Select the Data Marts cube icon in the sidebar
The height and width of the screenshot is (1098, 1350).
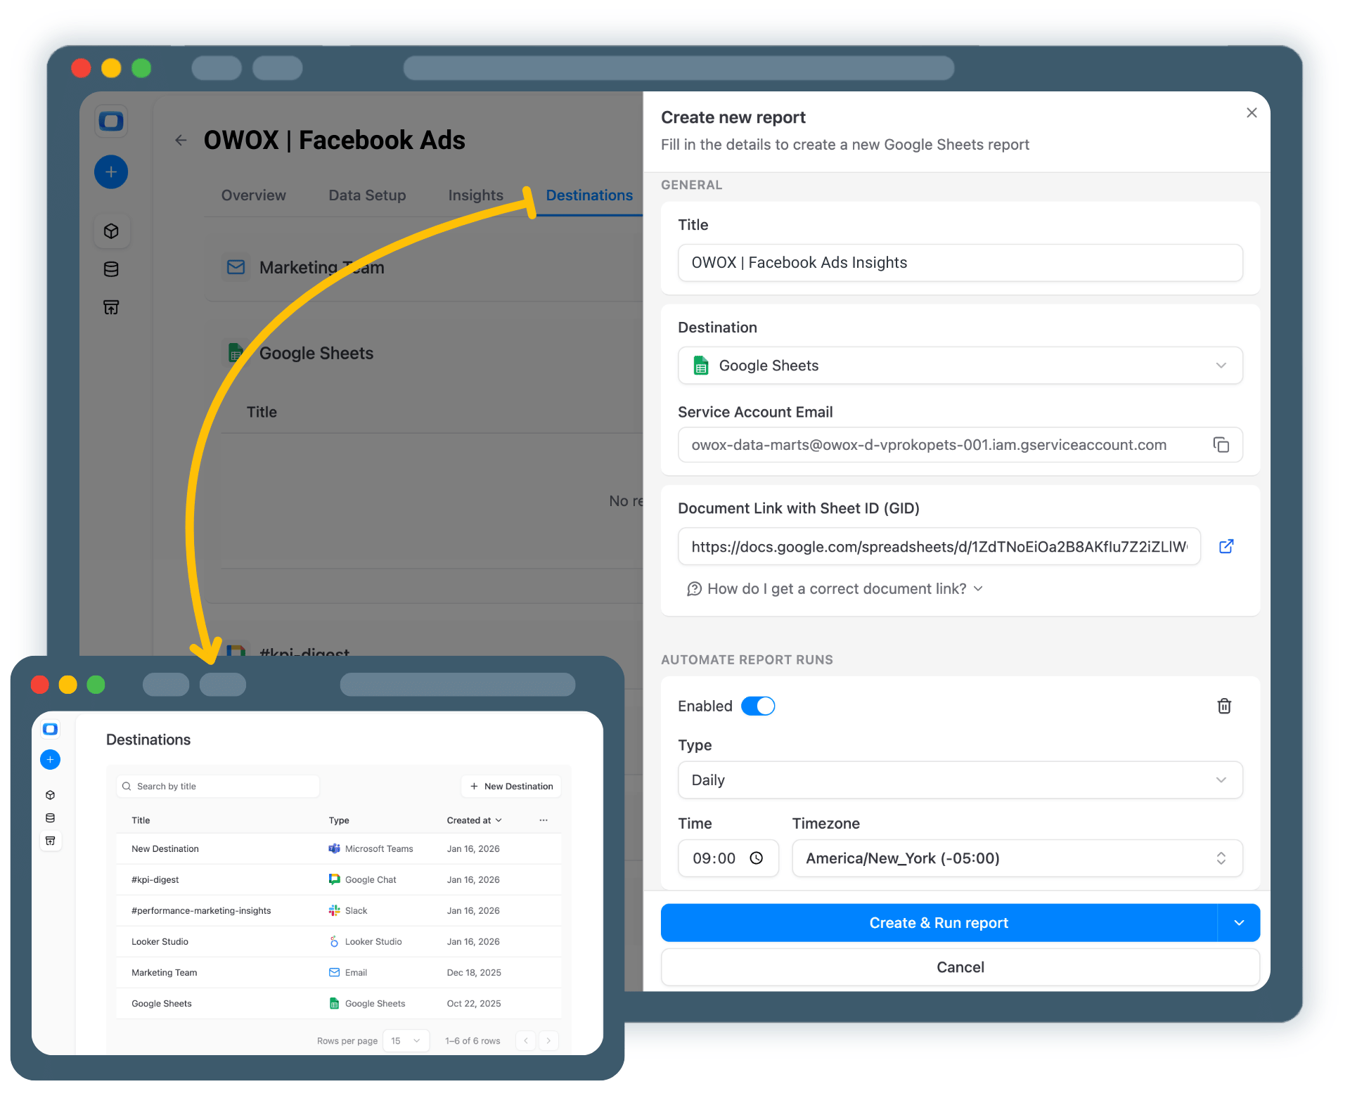coord(111,231)
